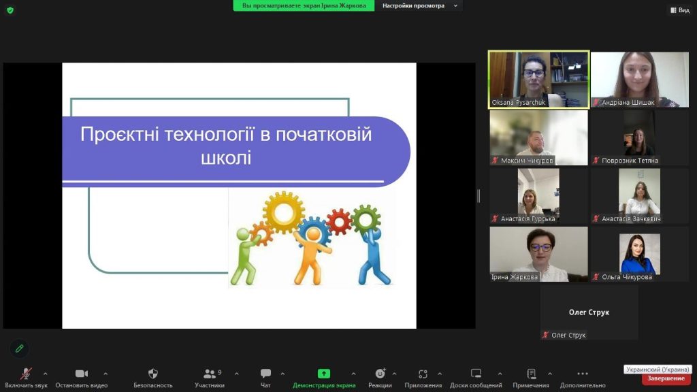Viewport: 697px width, 392px height.
Task: Open the Participants (Участники) panel
Action: coord(210,374)
